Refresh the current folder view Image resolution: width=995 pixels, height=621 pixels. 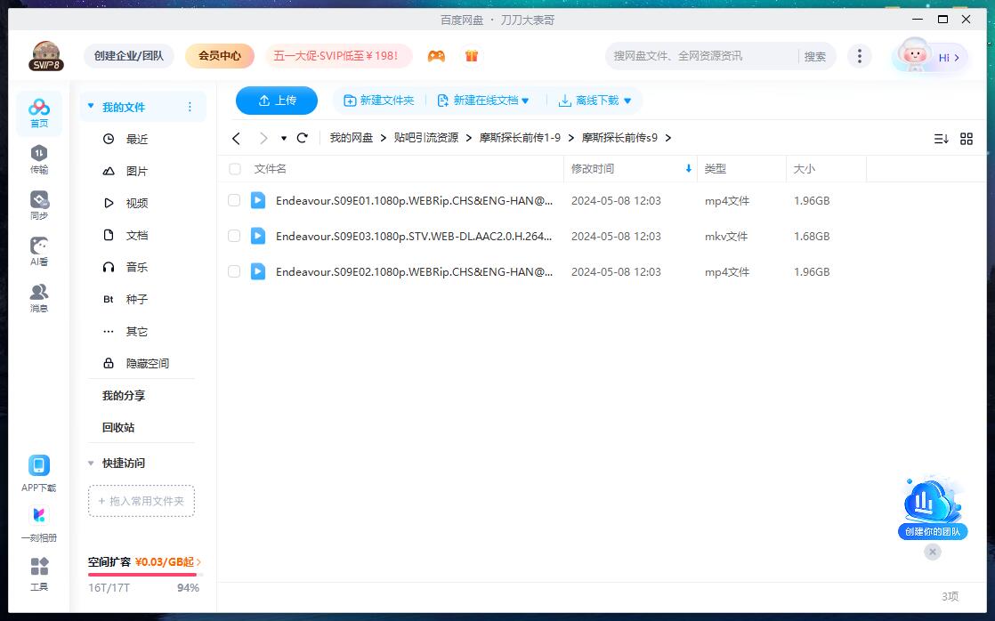coord(302,139)
